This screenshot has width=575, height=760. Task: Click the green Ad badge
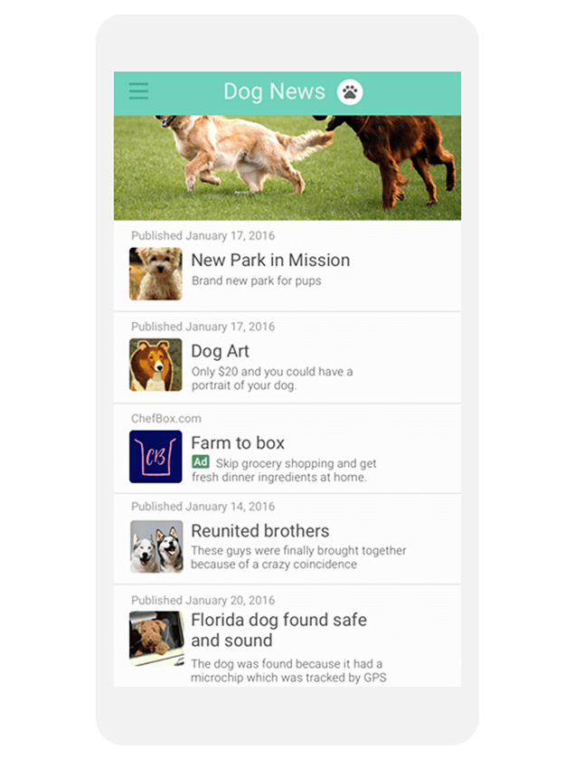click(x=201, y=462)
